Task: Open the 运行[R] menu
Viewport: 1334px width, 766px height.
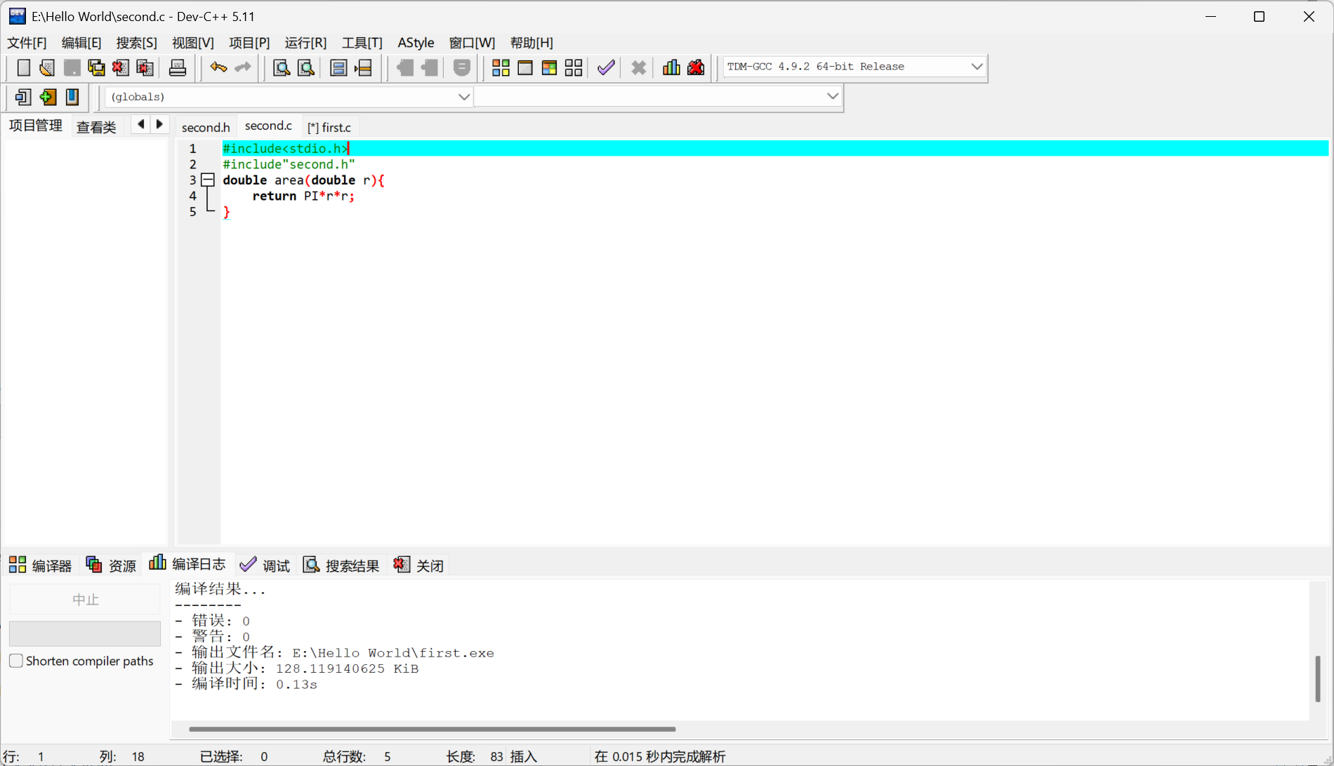Action: [305, 43]
